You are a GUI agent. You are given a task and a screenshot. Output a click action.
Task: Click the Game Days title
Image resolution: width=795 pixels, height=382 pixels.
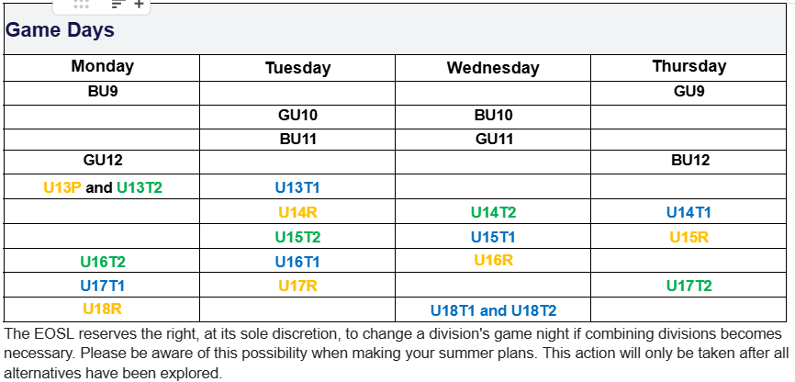tap(60, 30)
